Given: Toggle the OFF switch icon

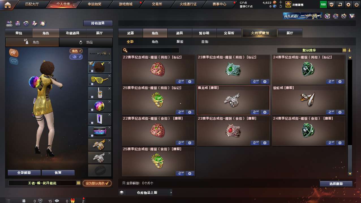Looking at the screenshot, I should [9, 24].
